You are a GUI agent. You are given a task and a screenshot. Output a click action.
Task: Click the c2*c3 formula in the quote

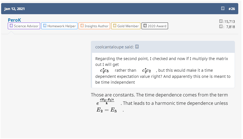(x=104, y=71)
